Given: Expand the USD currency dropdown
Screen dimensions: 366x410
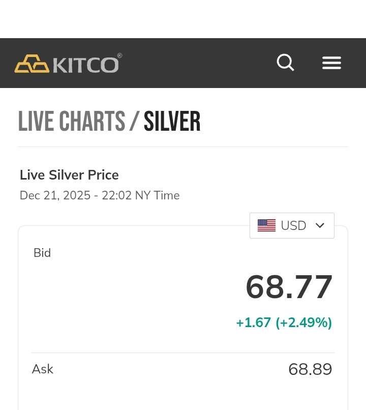Looking at the screenshot, I should pos(292,225).
